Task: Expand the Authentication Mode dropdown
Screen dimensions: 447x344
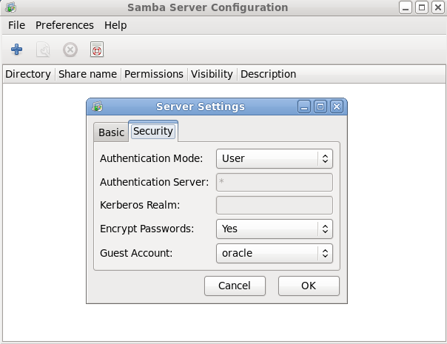Action: coord(275,158)
